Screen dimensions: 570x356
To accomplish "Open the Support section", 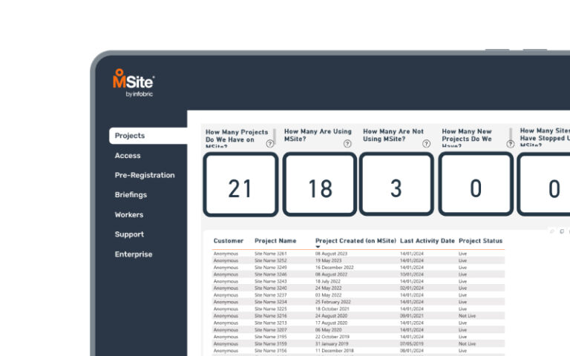I will (x=129, y=234).
